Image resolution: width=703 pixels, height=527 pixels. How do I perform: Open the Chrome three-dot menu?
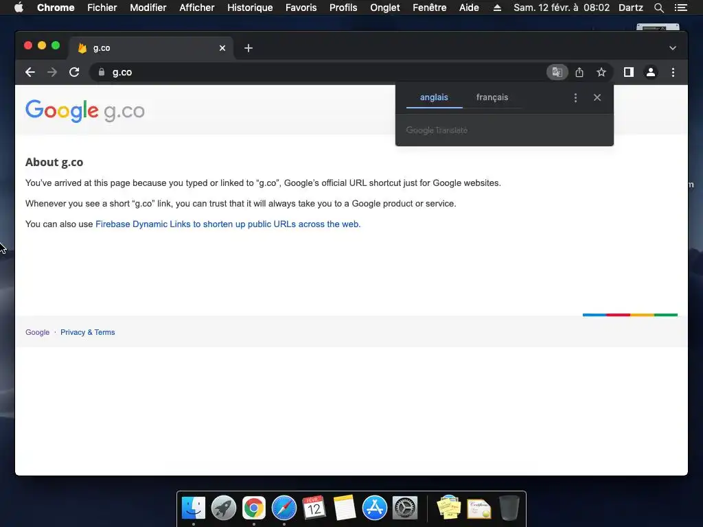[673, 72]
